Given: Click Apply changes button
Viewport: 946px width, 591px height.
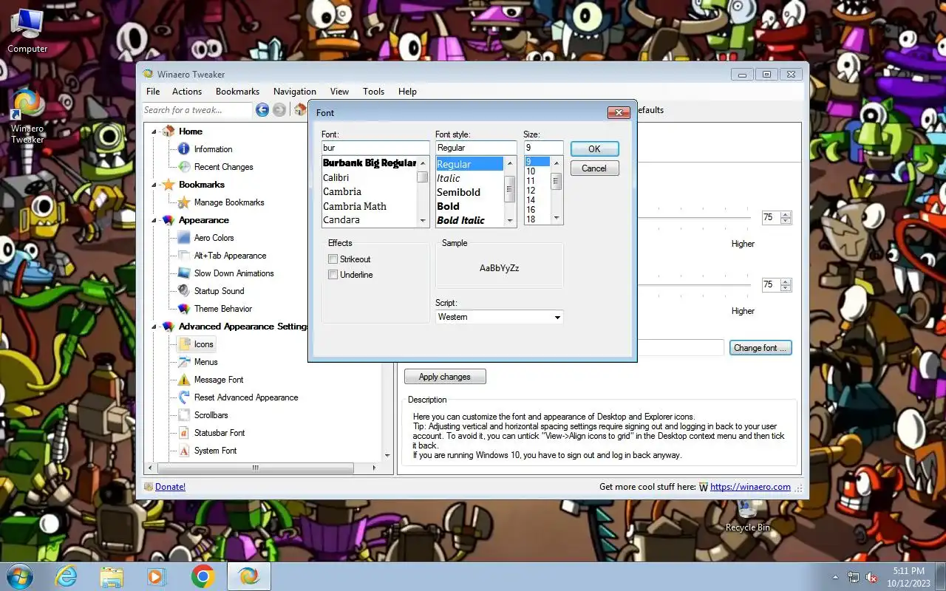Looking at the screenshot, I should pos(445,377).
